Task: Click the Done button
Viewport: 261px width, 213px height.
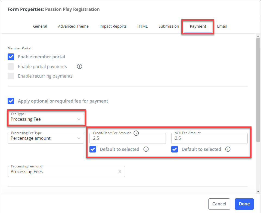Action: point(244,204)
